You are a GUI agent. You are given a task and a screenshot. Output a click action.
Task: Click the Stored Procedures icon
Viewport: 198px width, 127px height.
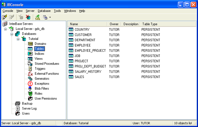pyautogui.click(x=30, y=63)
